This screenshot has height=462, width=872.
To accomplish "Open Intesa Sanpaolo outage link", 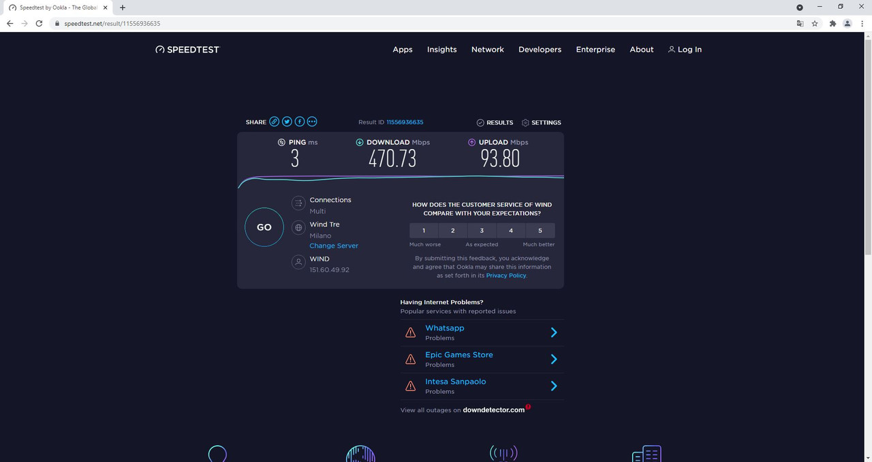I will point(456,382).
